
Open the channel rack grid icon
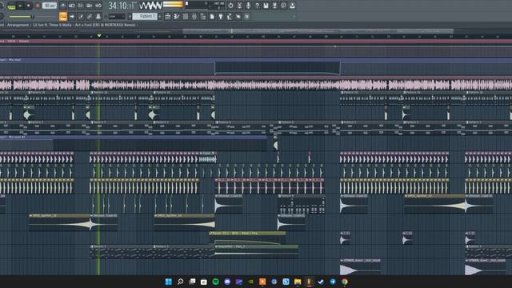pos(186,16)
